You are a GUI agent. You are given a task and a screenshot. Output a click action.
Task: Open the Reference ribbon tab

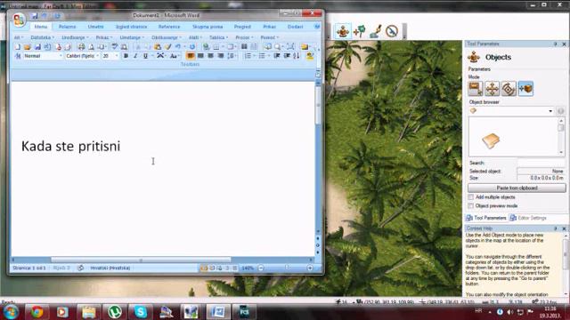(x=169, y=27)
